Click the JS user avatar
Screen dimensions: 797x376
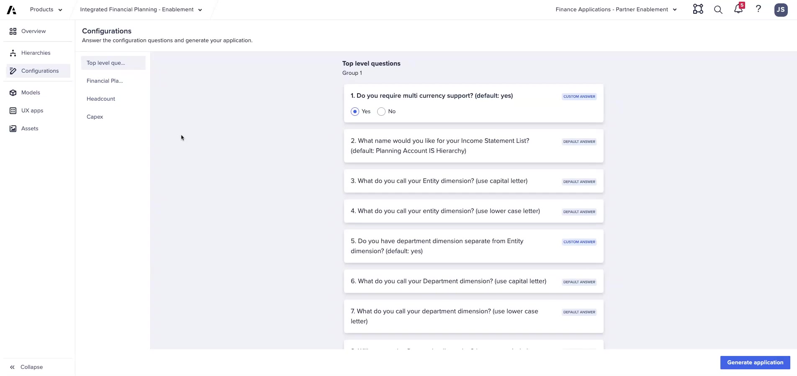tap(780, 9)
